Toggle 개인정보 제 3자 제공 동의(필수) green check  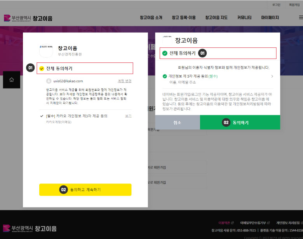point(165,76)
